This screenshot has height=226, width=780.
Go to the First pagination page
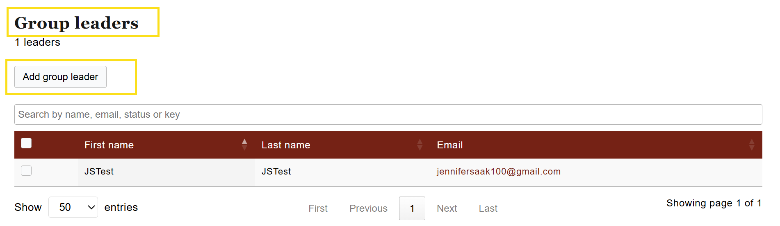[318, 208]
